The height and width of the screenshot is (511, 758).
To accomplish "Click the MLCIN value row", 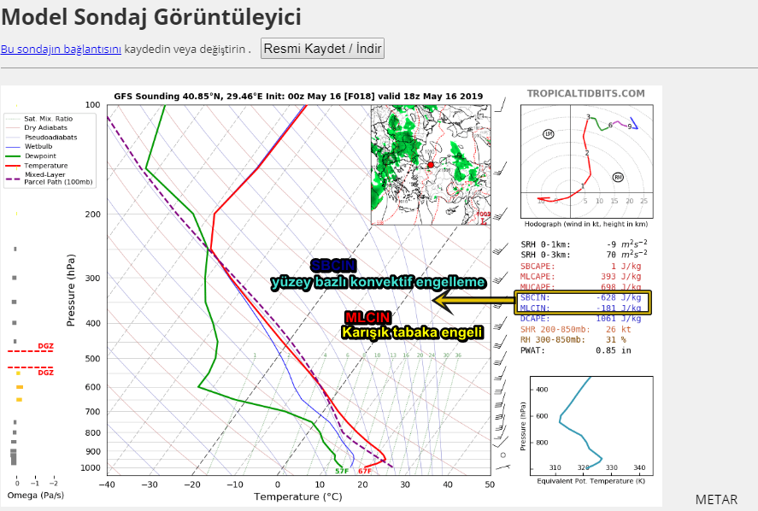I will pyautogui.click(x=581, y=308).
